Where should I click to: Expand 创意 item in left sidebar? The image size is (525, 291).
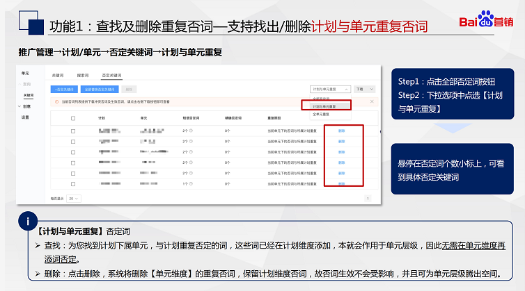pyautogui.click(x=26, y=106)
